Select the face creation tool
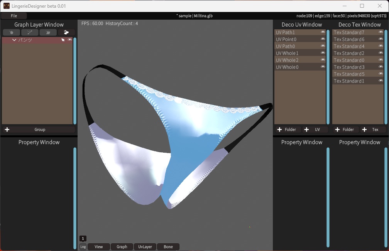389x251 pixels. click(48, 32)
